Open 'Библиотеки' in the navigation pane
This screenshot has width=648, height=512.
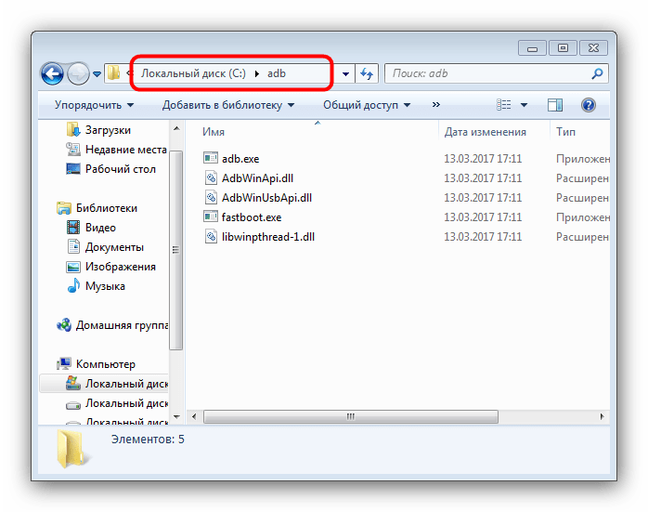click(106, 207)
